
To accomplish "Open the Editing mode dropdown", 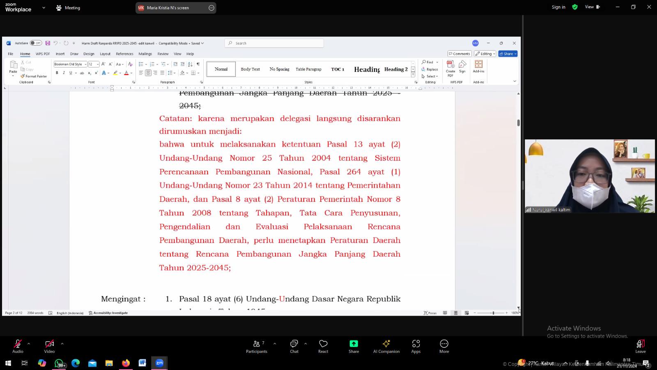I will pyautogui.click(x=485, y=54).
